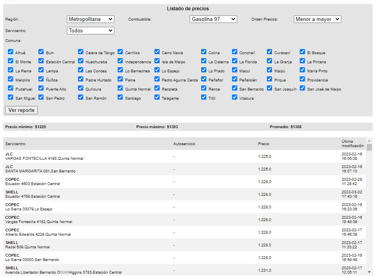This screenshot has height=278, width=375.
Task: Toggle the Santiago comuna checkbox
Action: click(120, 97)
